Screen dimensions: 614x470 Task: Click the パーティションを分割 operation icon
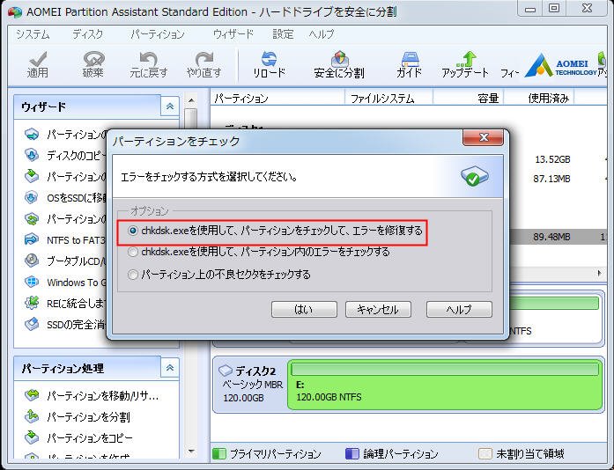(32, 416)
